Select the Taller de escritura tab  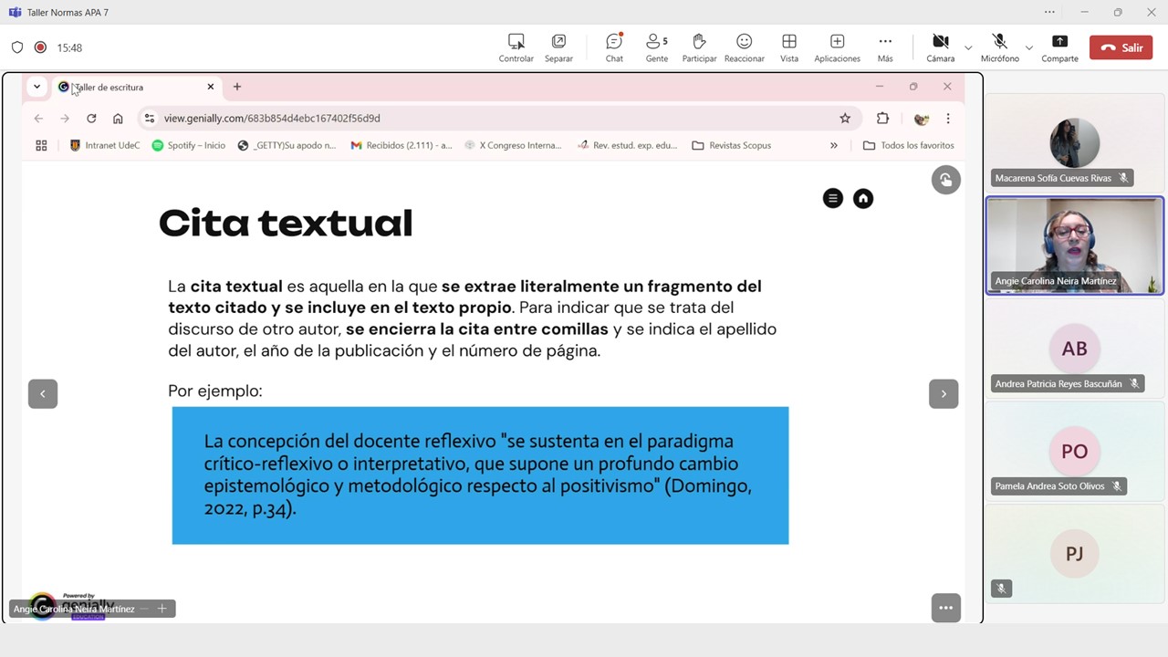pyautogui.click(x=135, y=87)
